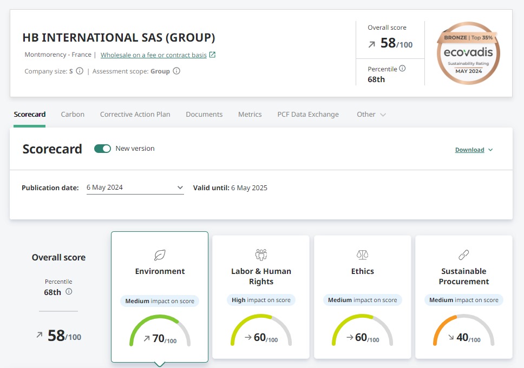Click the Environment leaf icon

point(160,255)
